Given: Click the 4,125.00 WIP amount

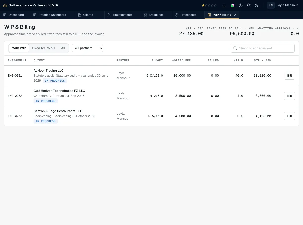Looking at the screenshot, I should [263, 116].
